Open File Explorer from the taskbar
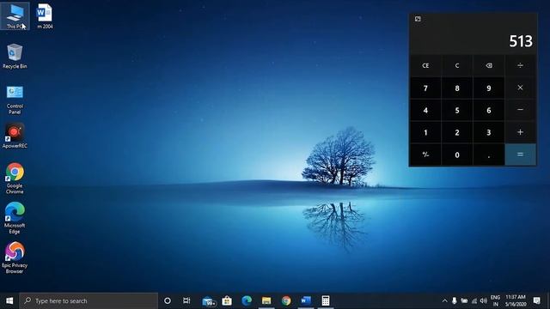 tap(266, 300)
